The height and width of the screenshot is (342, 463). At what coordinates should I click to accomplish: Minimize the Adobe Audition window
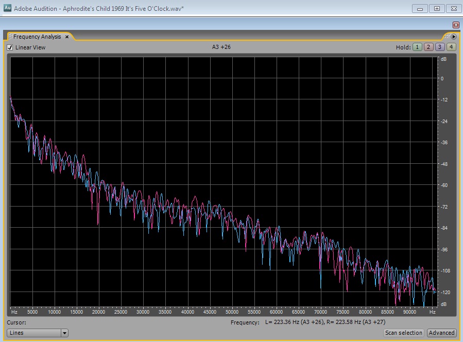pos(421,9)
